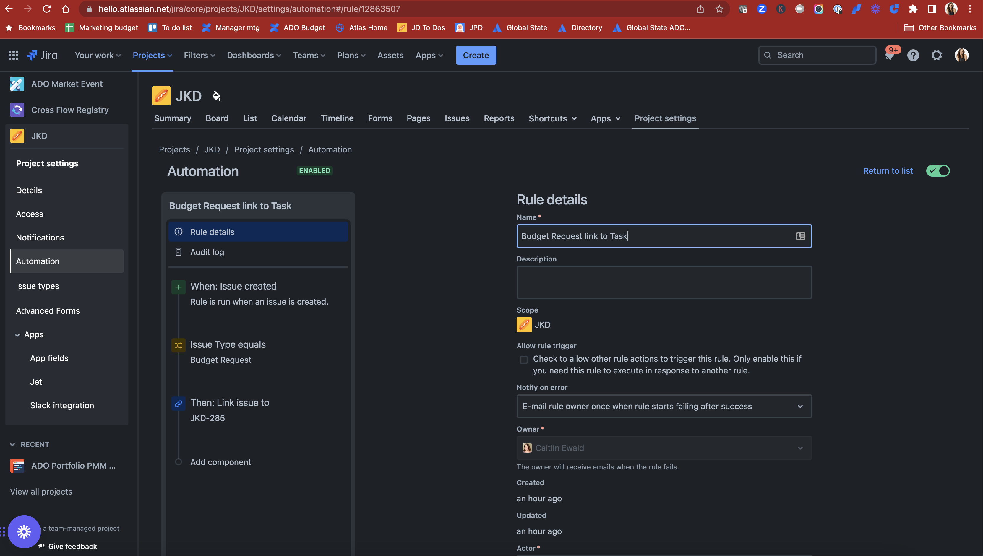Screen dimensions: 983x556
Task: Open the help question mark icon
Action: tap(913, 55)
